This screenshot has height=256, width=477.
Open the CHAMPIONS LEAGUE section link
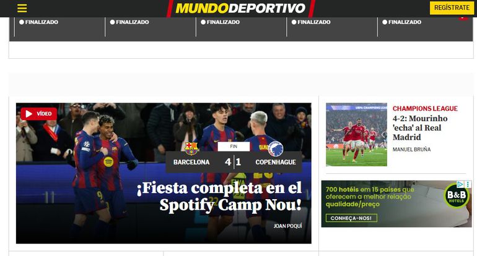point(425,108)
